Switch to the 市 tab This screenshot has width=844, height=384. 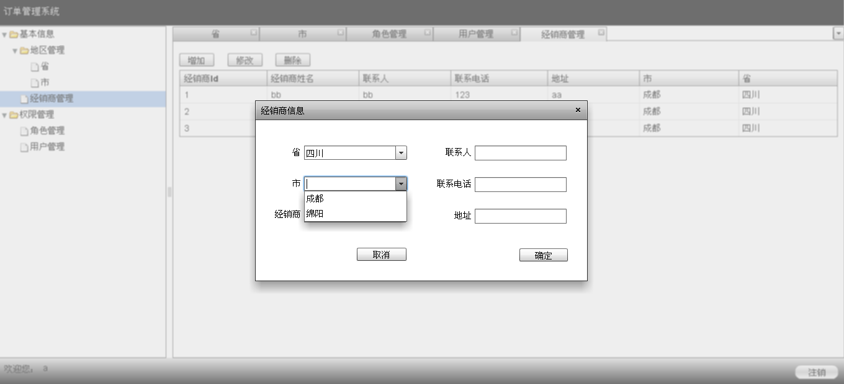303,34
